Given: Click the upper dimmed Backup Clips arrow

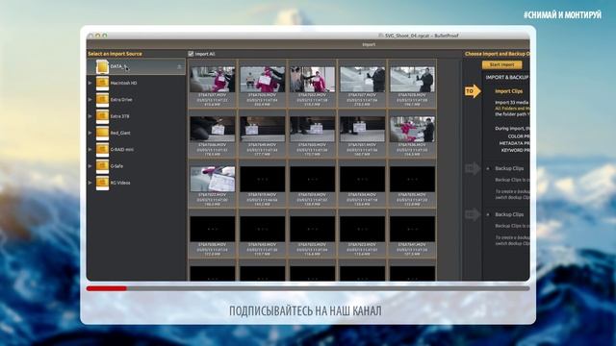Looking at the screenshot, I should pos(473,168).
